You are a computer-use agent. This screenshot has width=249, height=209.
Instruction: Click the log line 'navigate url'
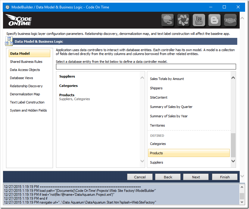(x=80, y=202)
